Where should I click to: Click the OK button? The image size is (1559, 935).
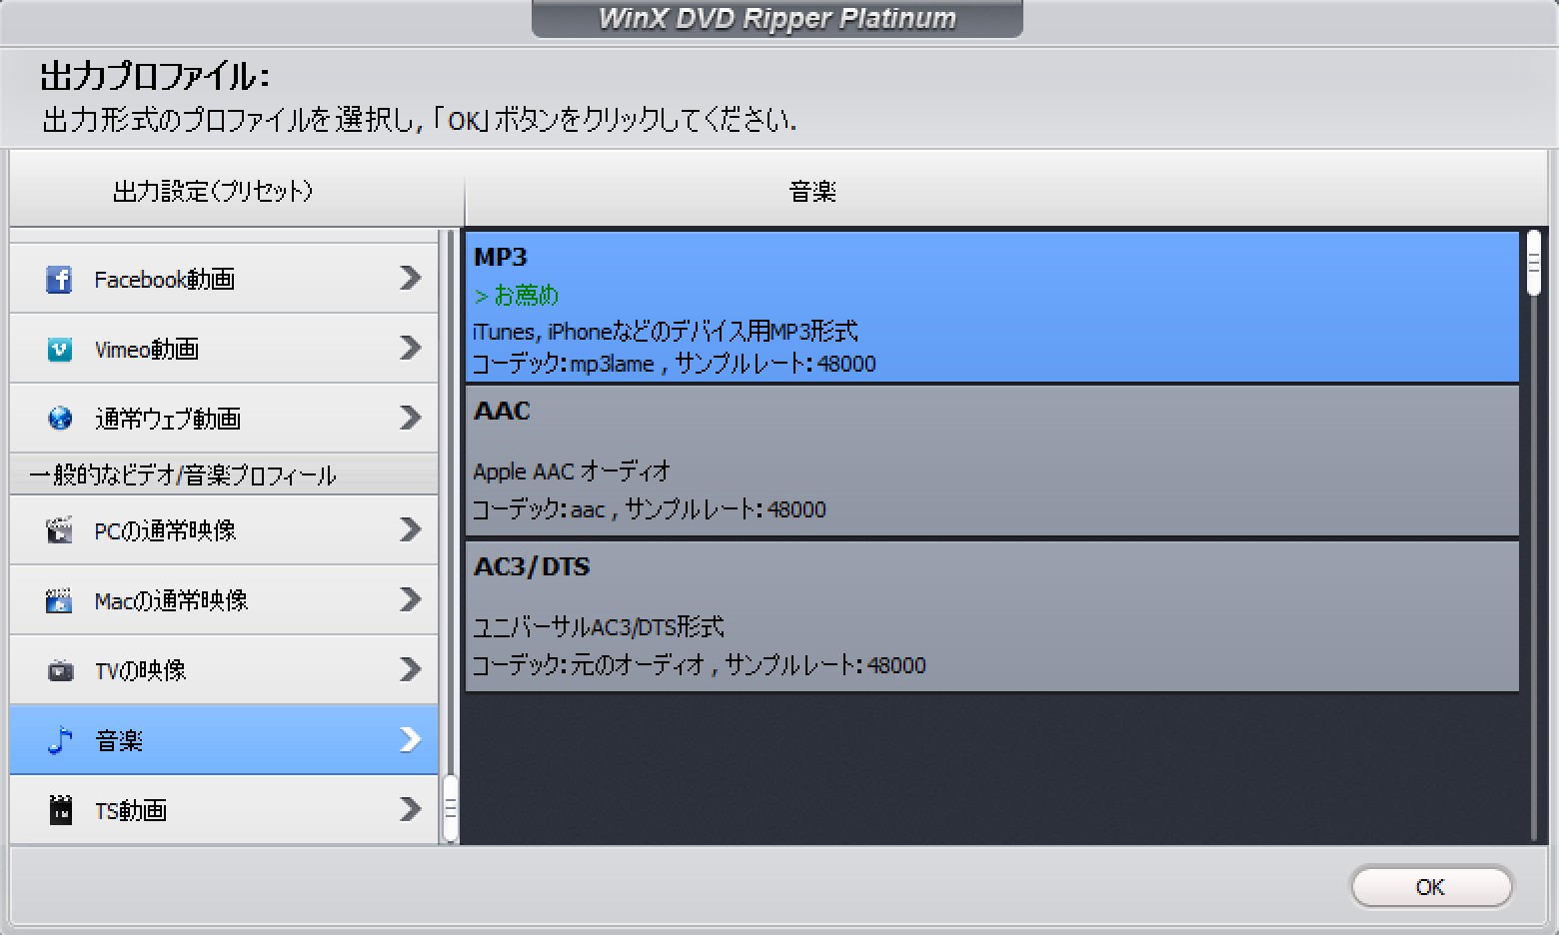coord(1431,887)
